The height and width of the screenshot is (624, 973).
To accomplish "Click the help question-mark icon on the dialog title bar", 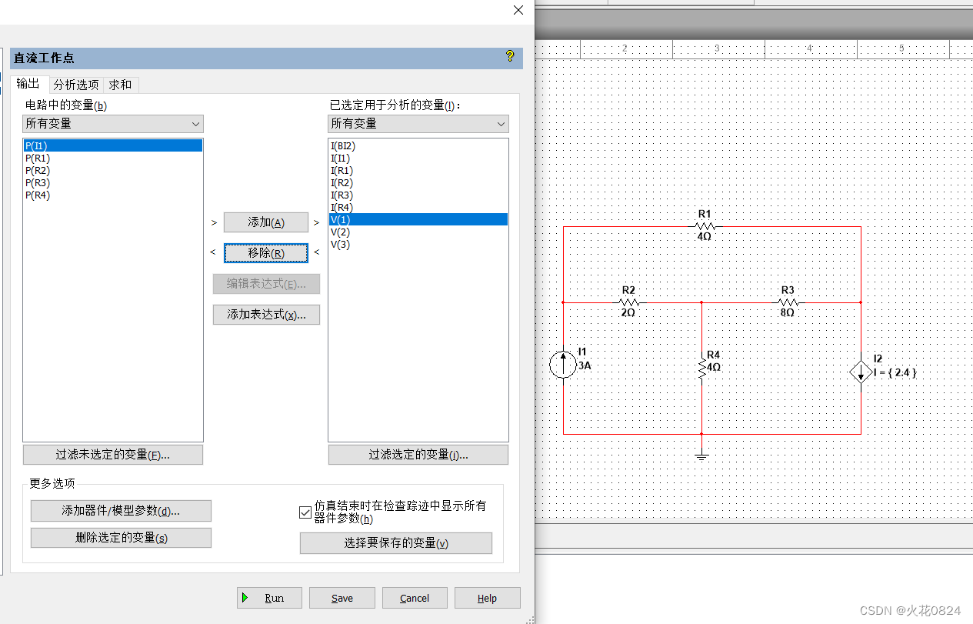I will pyautogui.click(x=509, y=56).
